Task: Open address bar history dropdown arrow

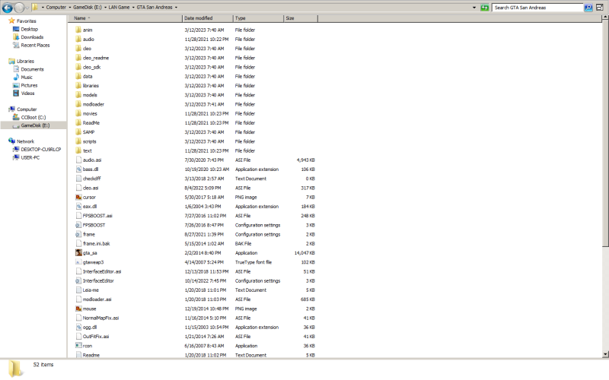Action: click(x=474, y=8)
